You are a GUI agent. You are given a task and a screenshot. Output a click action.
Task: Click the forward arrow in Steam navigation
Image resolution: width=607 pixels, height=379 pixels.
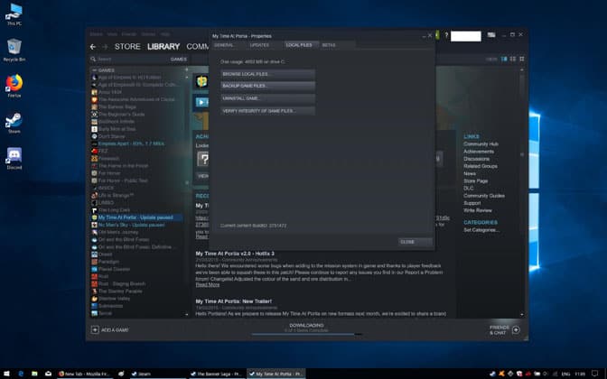105,47
